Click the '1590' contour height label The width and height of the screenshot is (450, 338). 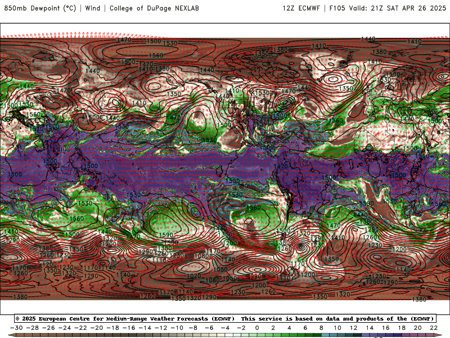click(166, 235)
